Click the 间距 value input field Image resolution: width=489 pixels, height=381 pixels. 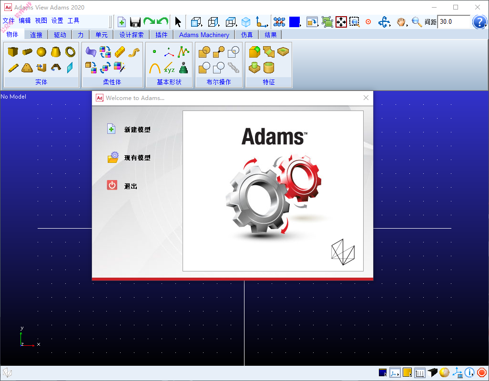tap(454, 22)
